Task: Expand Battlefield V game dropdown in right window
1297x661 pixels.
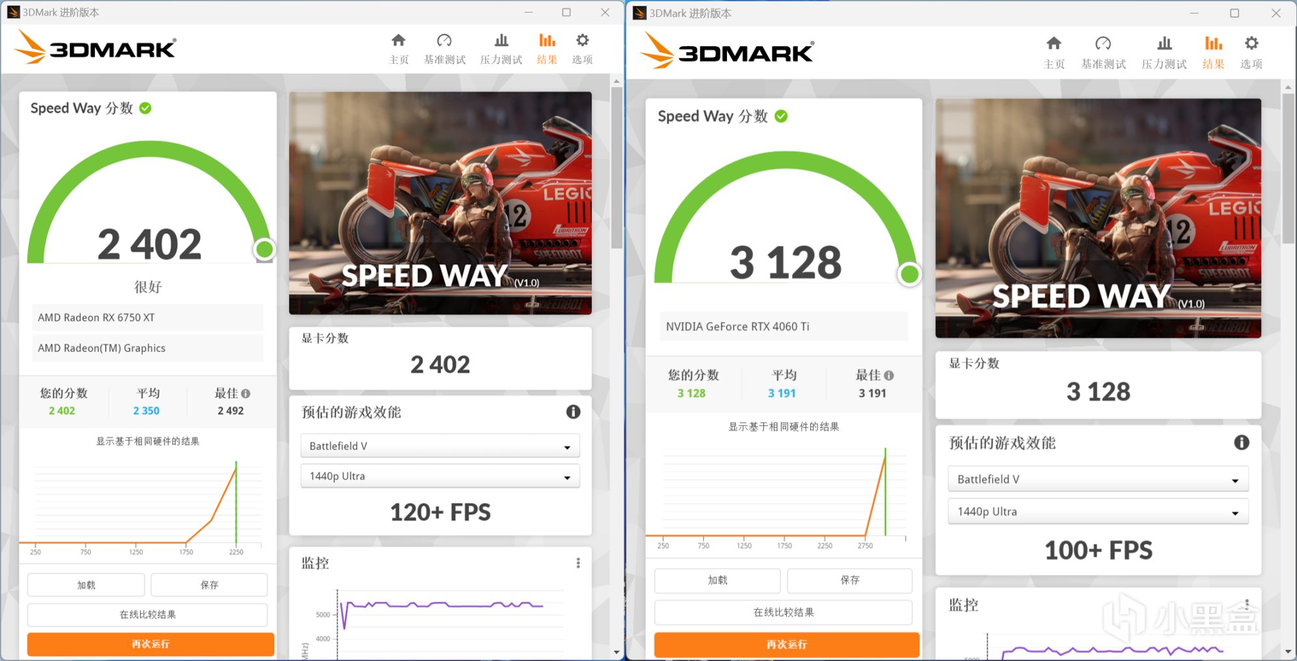Action: (x=1098, y=479)
